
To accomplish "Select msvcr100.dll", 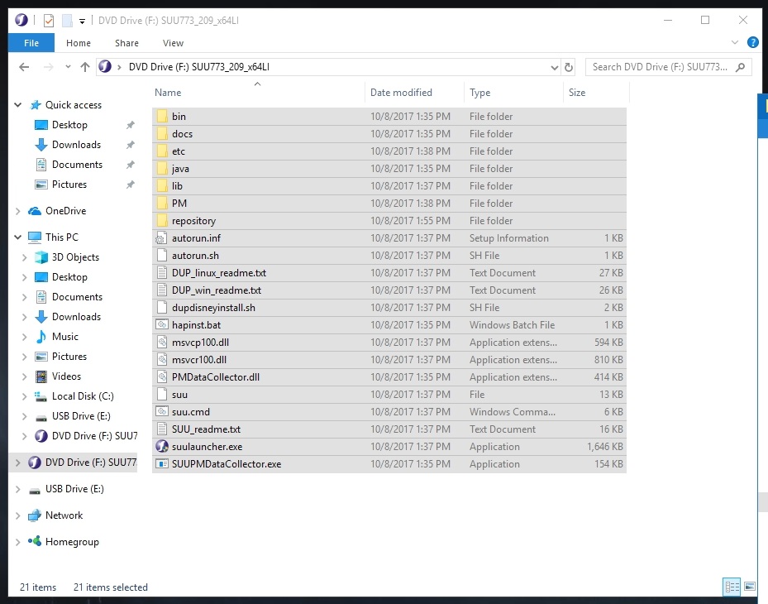I will pos(389,360).
